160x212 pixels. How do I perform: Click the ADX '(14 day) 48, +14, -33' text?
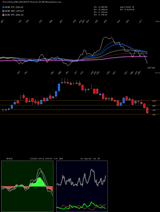pos(90,158)
